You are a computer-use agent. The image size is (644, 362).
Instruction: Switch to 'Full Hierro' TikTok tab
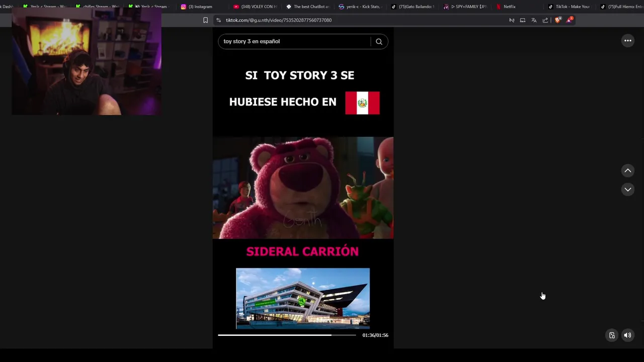coord(622,7)
